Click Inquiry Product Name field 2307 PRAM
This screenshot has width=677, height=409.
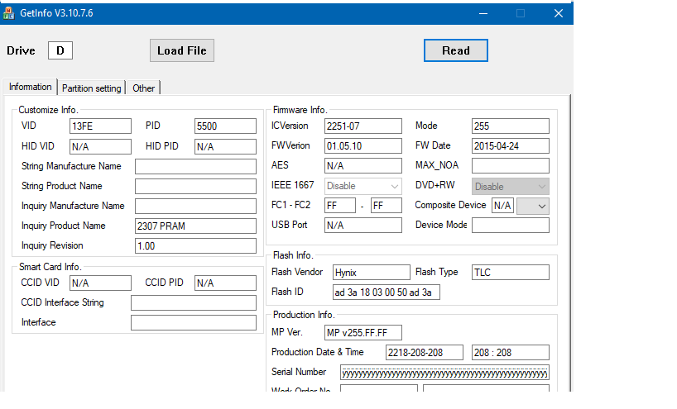tap(195, 226)
